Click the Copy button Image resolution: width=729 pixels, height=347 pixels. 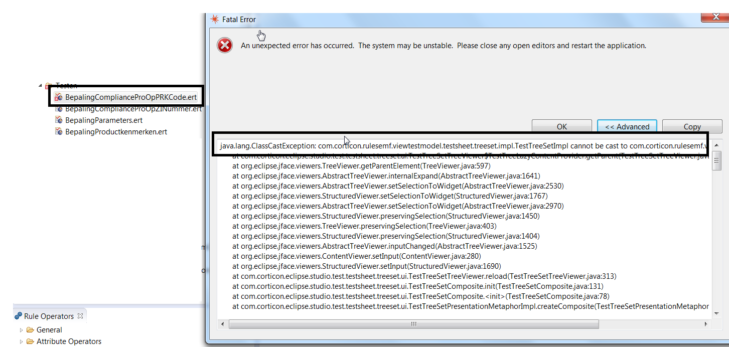(692, 126)
